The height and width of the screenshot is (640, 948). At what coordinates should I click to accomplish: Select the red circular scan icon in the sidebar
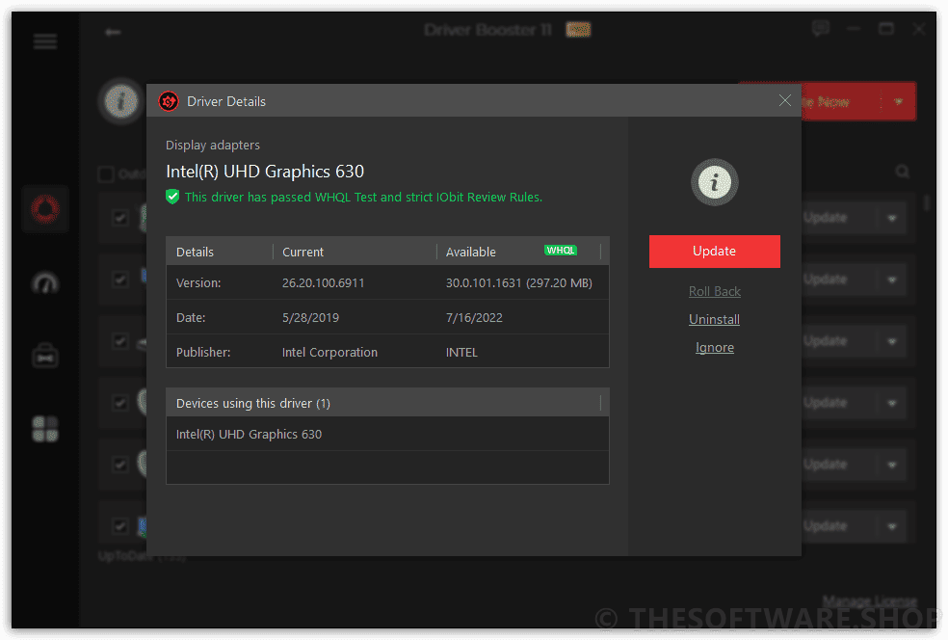[x=45, y=209]
